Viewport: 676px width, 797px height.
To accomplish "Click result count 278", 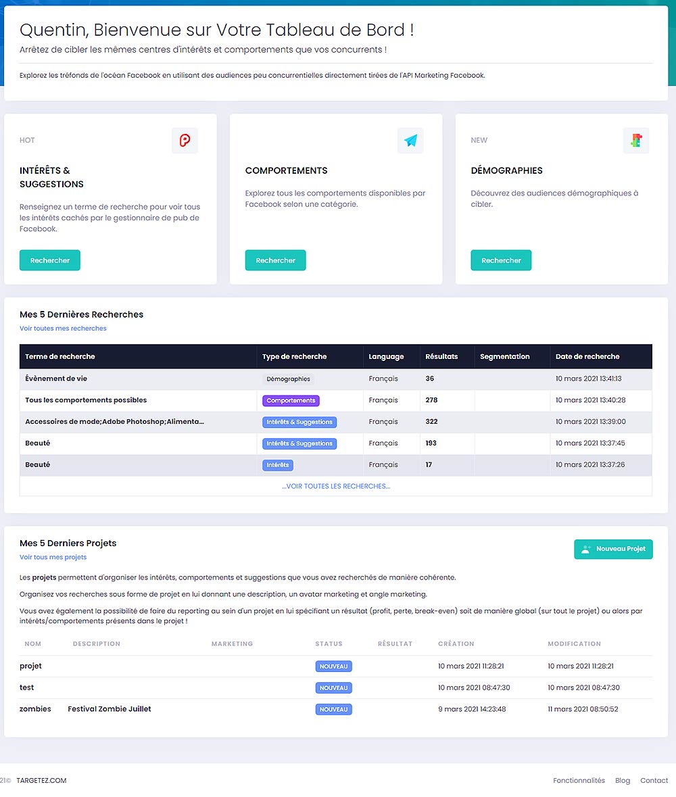I will point(431,400).
